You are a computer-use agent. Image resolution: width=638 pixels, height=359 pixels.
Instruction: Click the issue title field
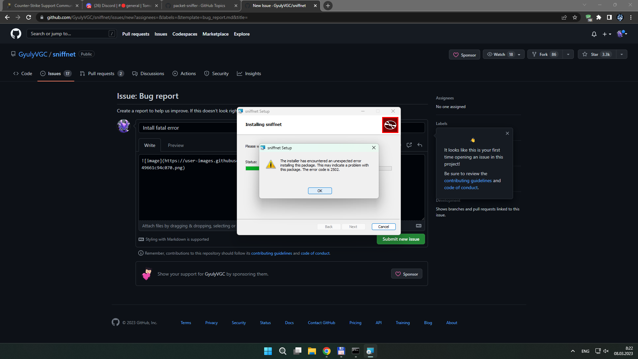pos(186,127)
